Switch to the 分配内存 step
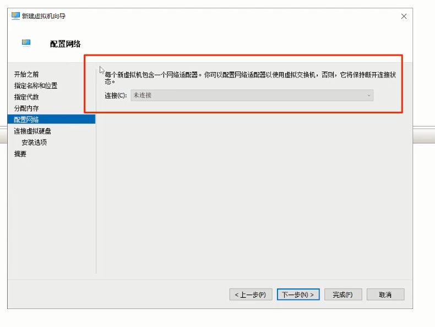Image resolution: width=435 pixels, height=327 pixels. (x=26, y=108)
